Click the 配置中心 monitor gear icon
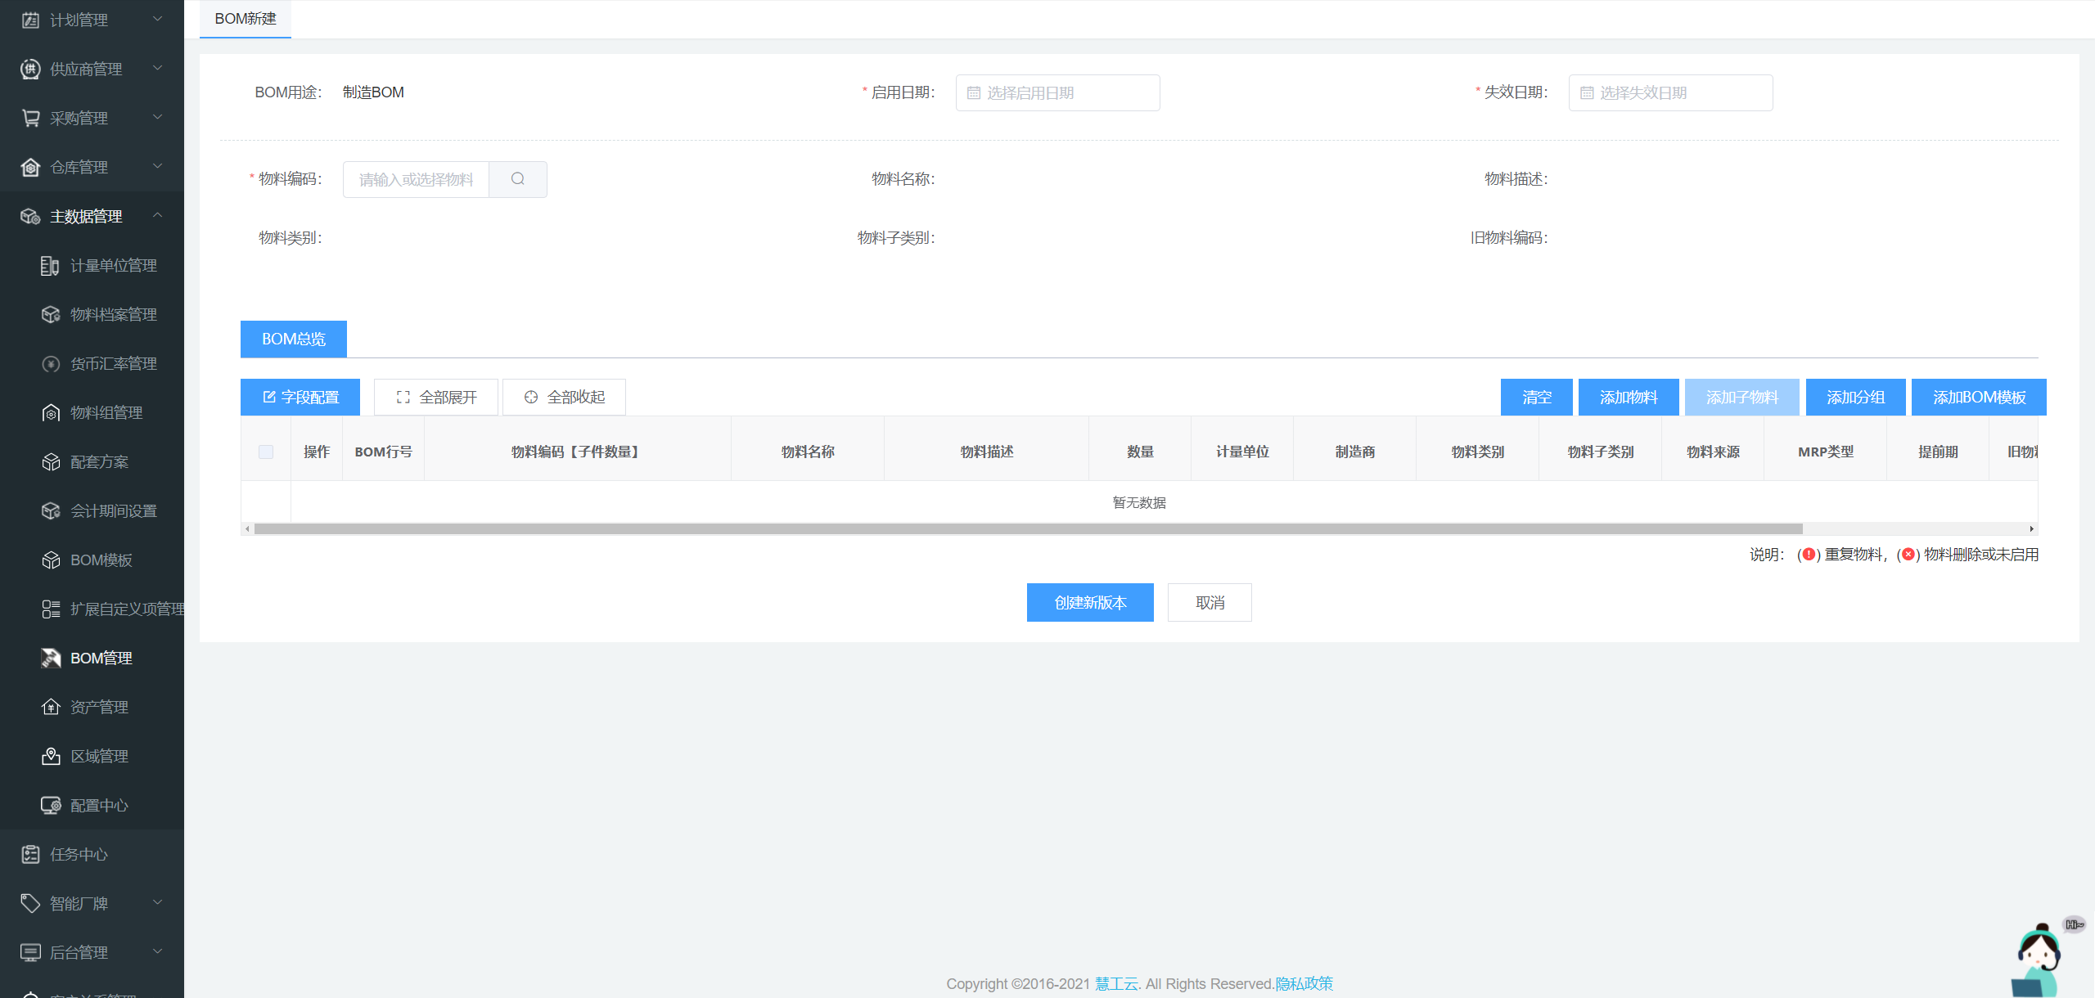2095x998 pixels. 50,806
